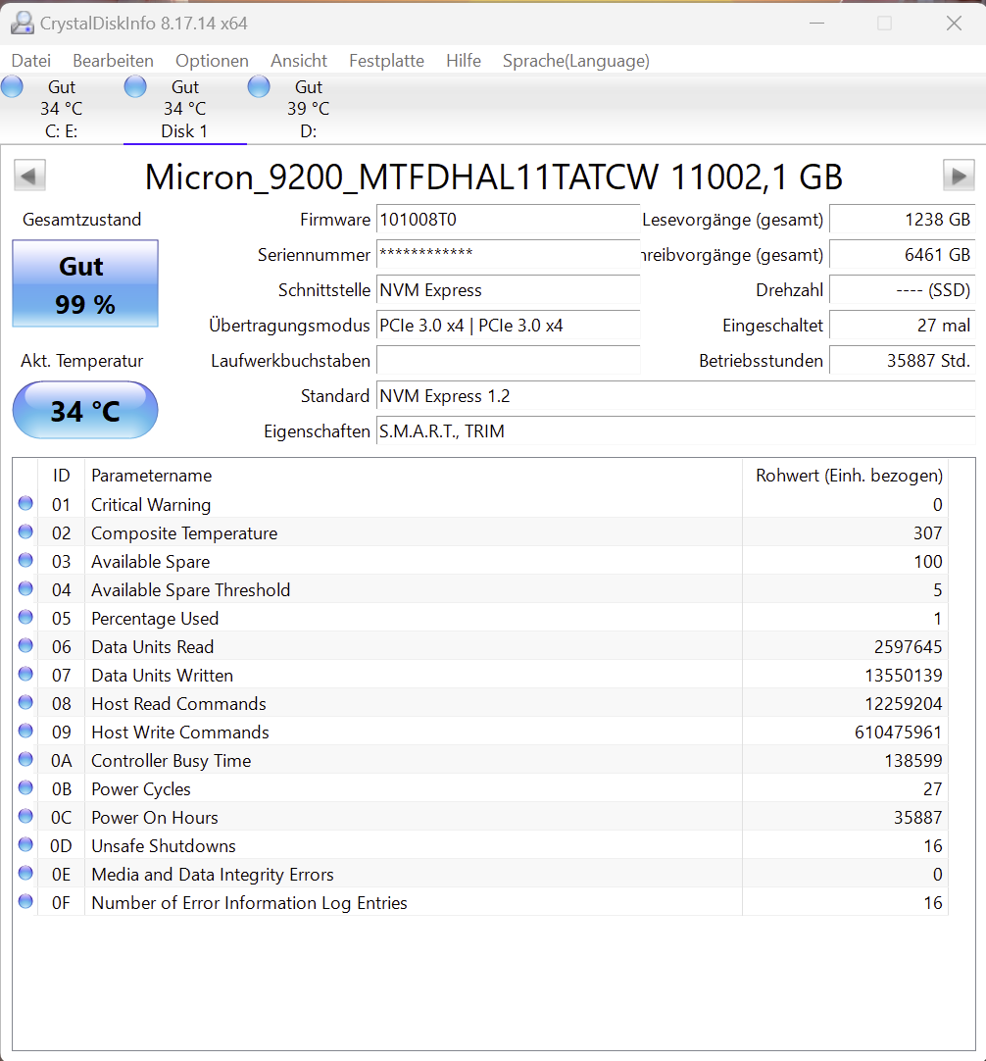Select raw value 610475961 for Host Write Commands
Viewport: 986px width, 1061px height.
point(898,733)
